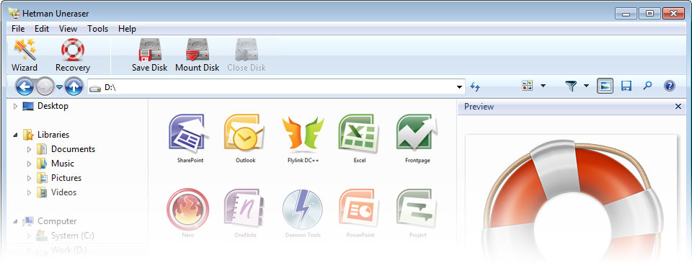Click the filter funnel icon

(571, 86)
